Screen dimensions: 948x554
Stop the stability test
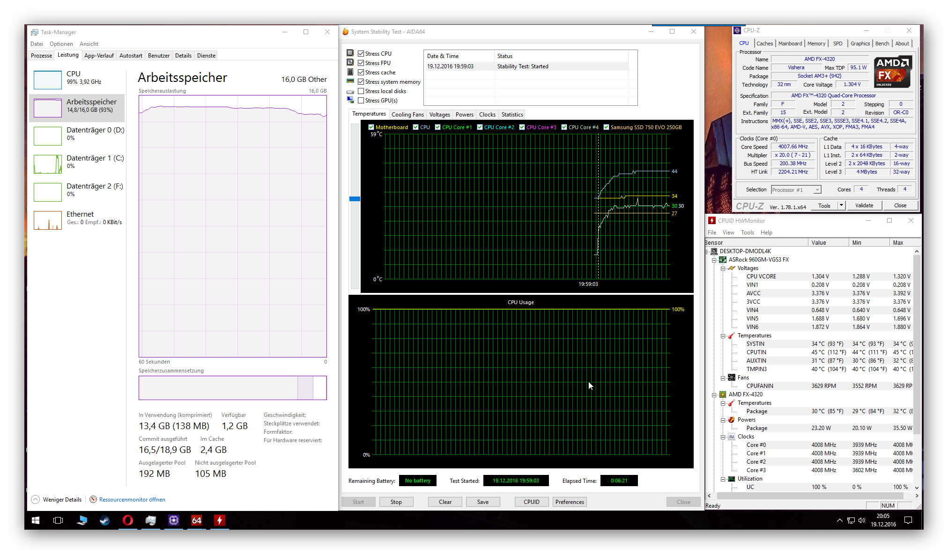click(396, 502)
